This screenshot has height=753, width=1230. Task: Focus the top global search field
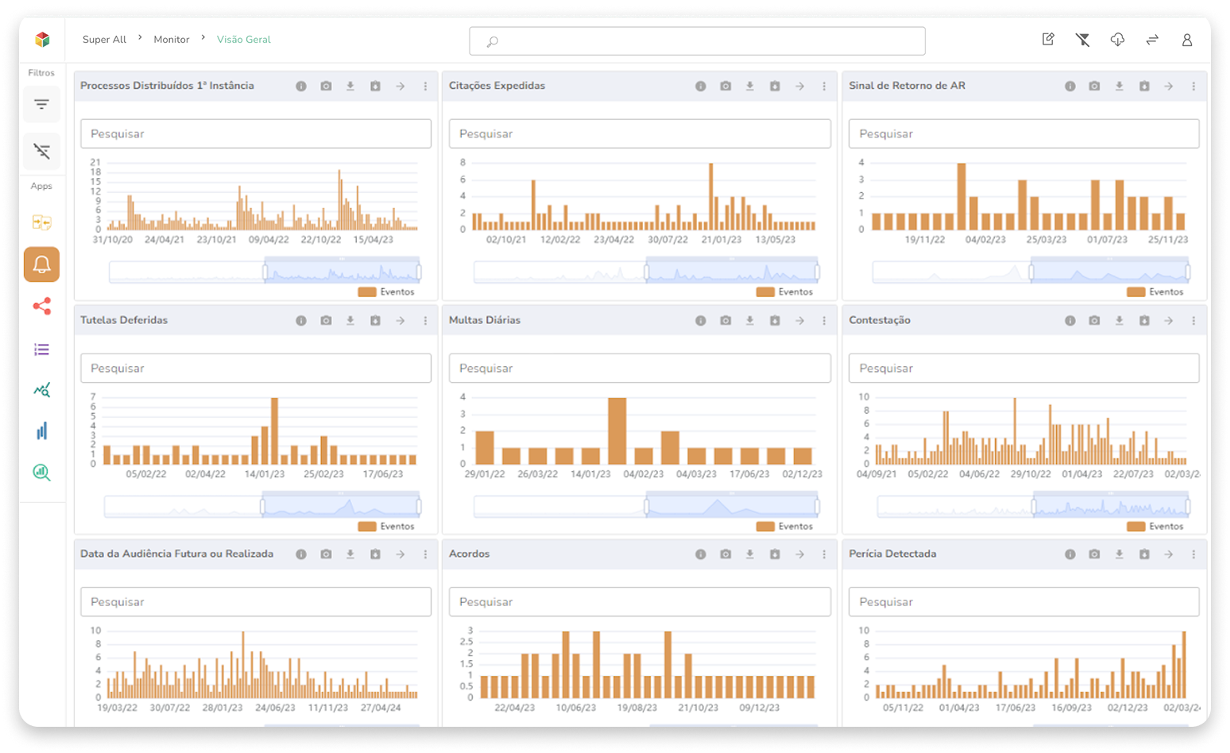[x=697, y=41]
